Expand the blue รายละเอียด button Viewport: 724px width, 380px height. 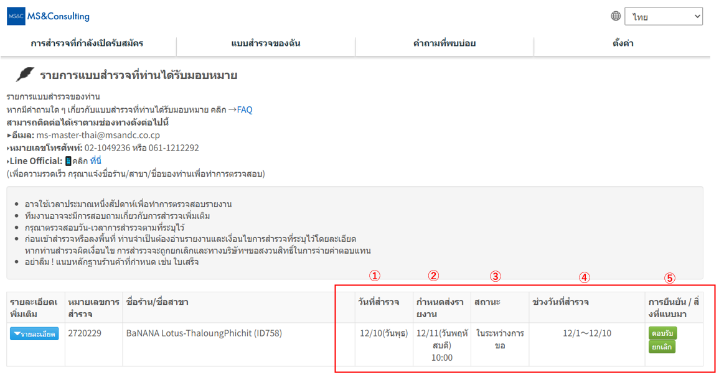tap(34, 334)
